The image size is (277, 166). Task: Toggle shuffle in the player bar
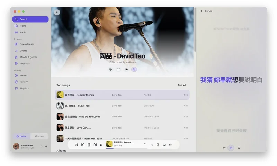click(77, 145)
